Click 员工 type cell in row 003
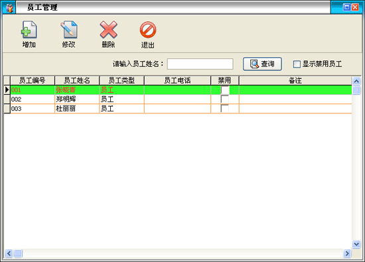 [x=121, y=109]
